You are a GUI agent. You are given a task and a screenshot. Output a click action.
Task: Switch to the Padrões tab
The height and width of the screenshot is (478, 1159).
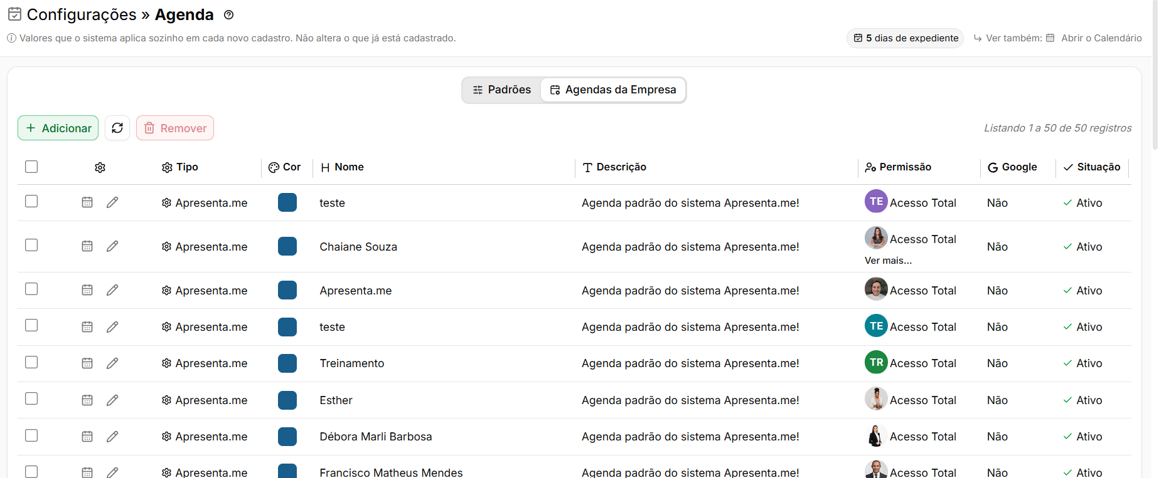tap(502, 90)
